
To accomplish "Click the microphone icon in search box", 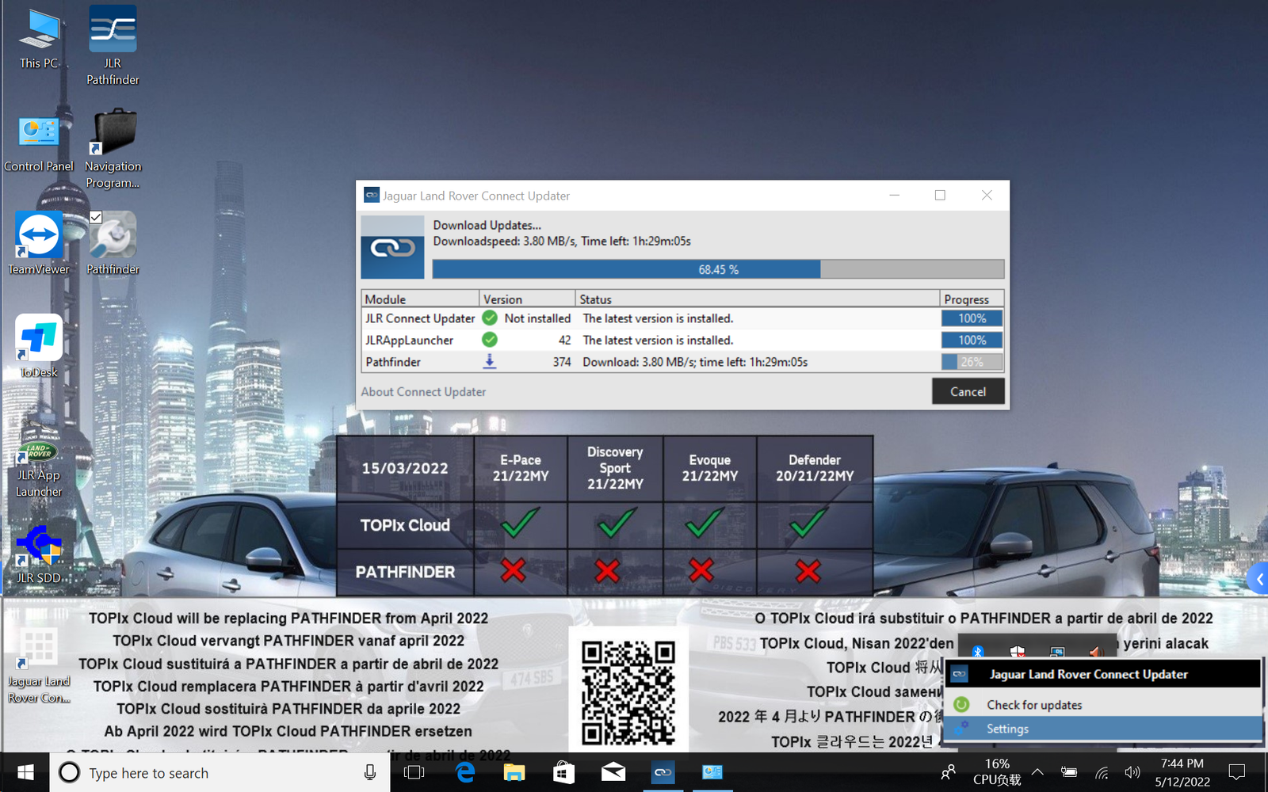I will (x=369, y=772).
